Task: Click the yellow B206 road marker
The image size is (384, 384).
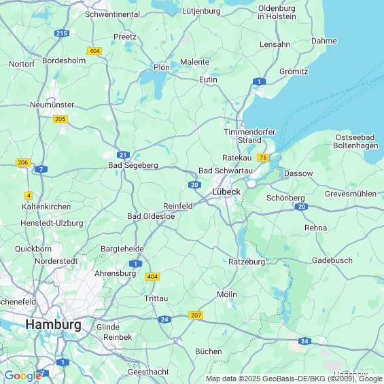Action: point(23,162)
